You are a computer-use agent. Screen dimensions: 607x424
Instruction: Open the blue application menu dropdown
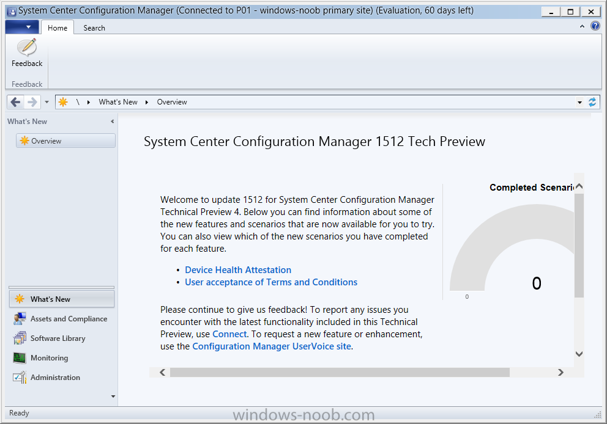(x=23, y=27)
